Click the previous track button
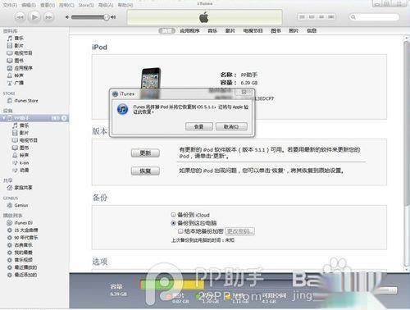This screenshot has width=410, height=310. pyautogui.click(x=20, y=17)
